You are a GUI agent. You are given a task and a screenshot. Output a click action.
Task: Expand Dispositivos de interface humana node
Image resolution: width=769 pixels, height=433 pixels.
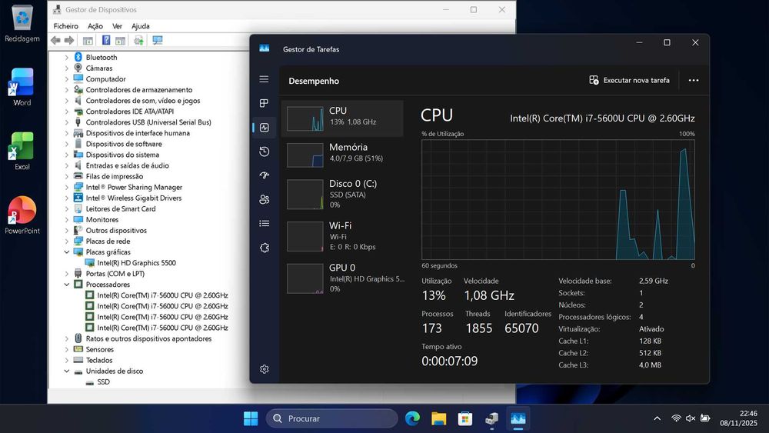pos(67,133)
